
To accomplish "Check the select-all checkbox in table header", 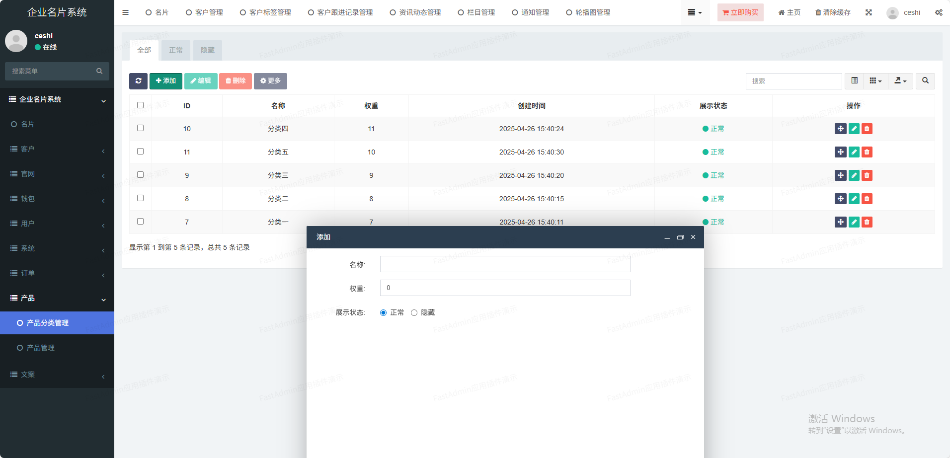I will (140, 105).
